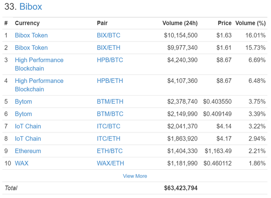The image size is (271, 198).
Task: Open the WAX currency link
Action: tap(22, 163)
